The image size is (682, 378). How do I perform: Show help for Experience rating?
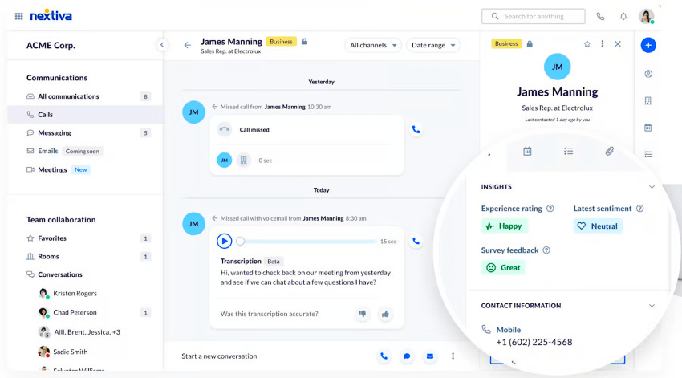[x=550, y=209]
